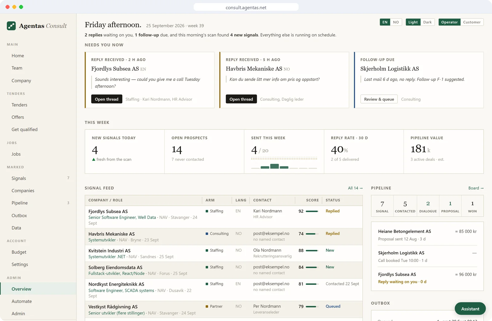
Task: Click the 2 Dialogue pipeline stage
Action: 428,206
